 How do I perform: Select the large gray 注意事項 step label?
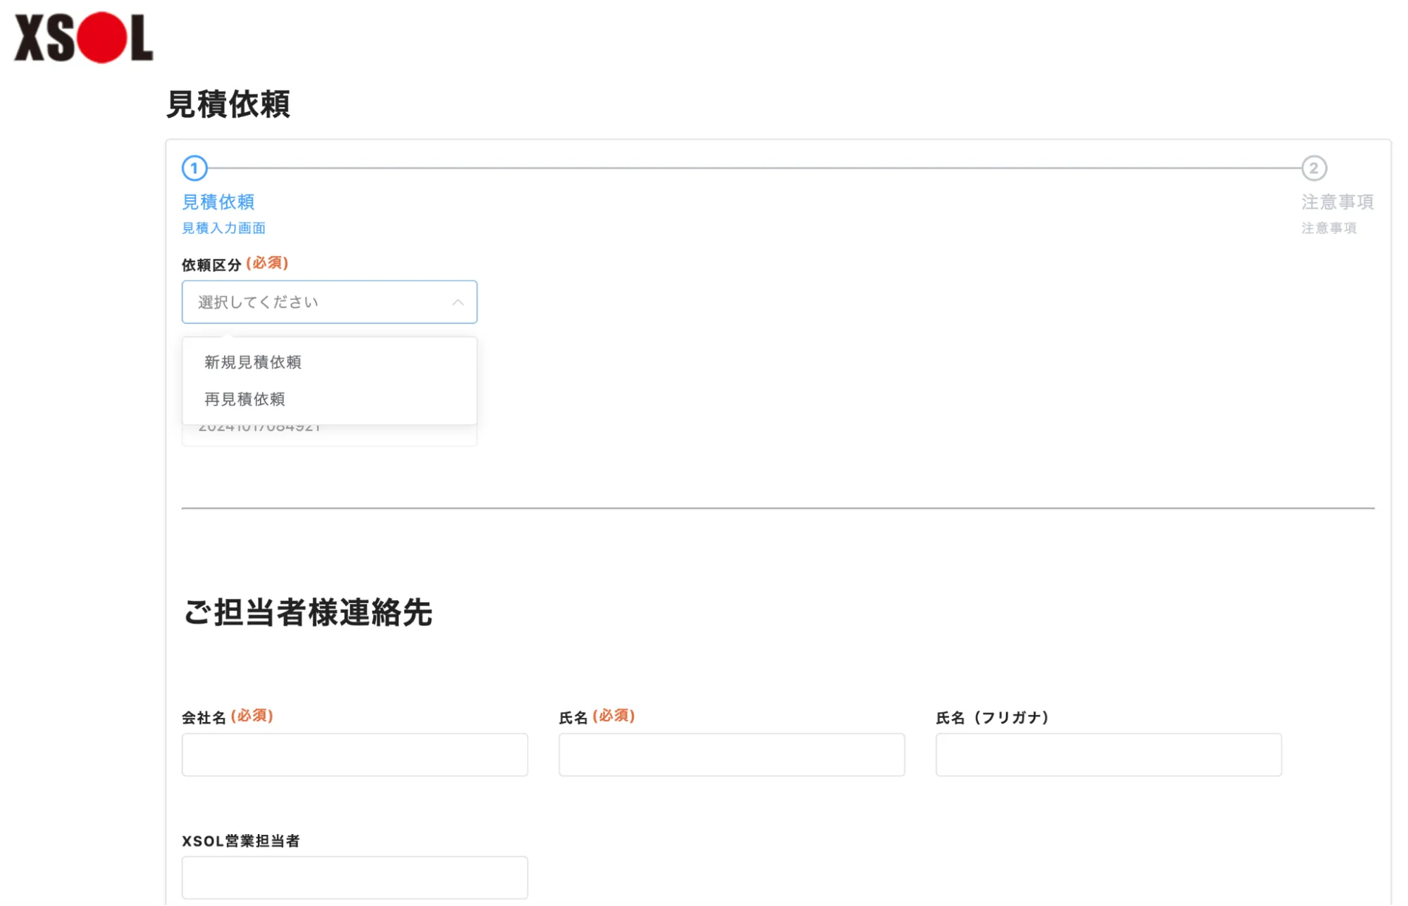click(1337, 202)
